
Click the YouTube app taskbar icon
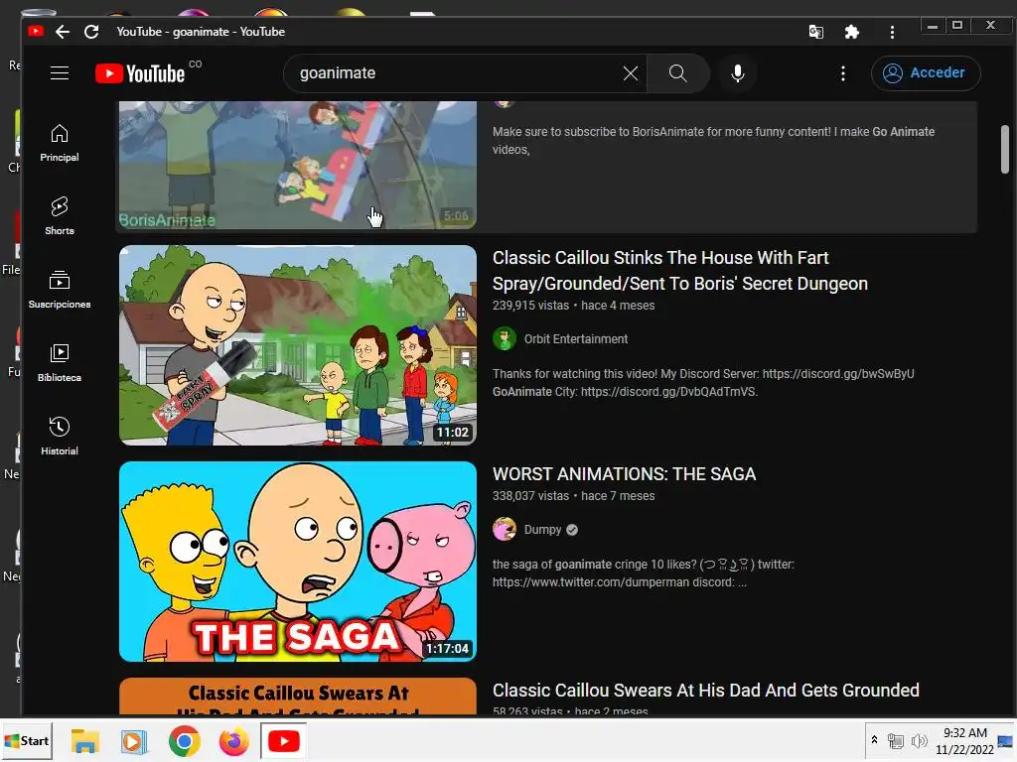(283, 741)
